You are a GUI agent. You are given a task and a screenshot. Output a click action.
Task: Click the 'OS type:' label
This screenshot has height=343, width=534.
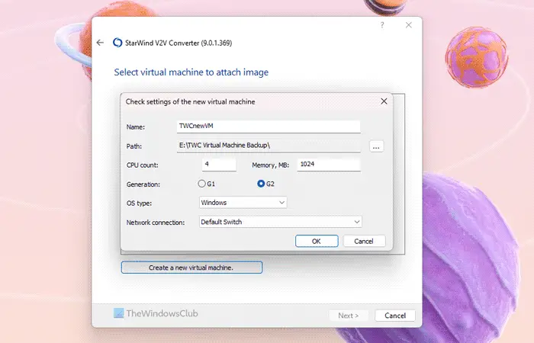[139, 204]
